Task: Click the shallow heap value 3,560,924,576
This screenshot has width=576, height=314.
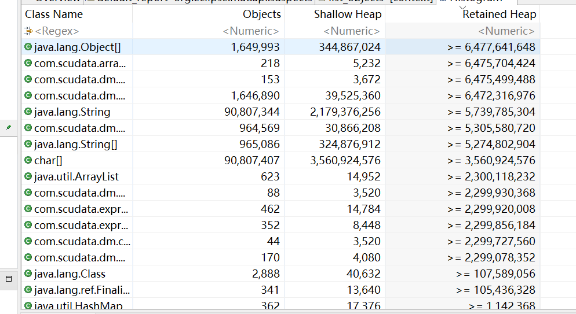Action: click(345, 161)
